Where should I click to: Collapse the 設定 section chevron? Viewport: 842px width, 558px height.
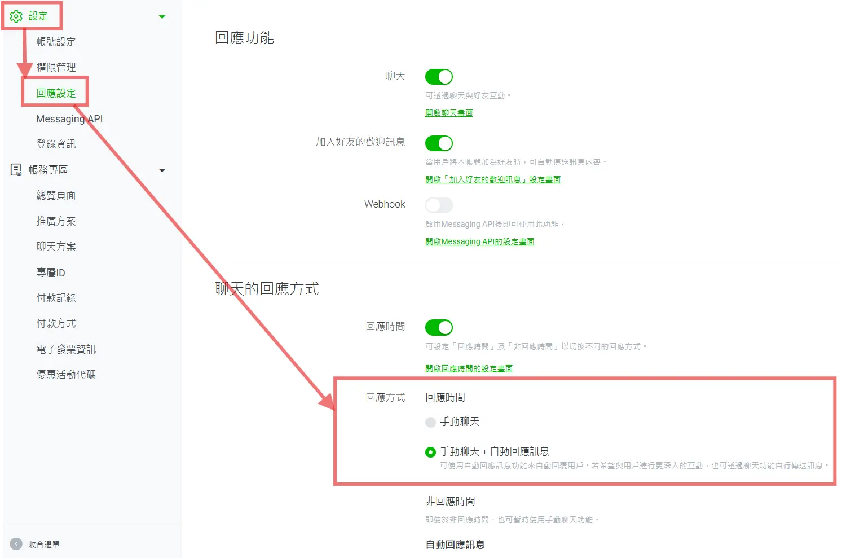(x=162, y=16)
